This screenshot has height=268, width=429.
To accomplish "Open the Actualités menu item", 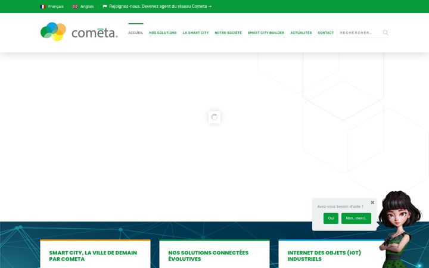I will tap(301, 33).
